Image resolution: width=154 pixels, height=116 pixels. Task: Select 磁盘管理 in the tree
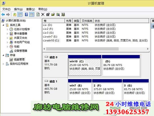(19, 59)
